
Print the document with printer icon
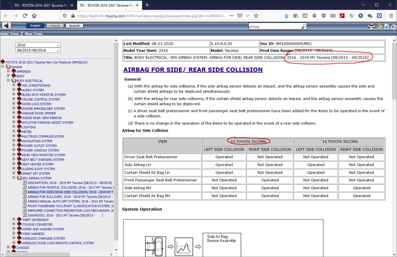[x=372, y=27]
